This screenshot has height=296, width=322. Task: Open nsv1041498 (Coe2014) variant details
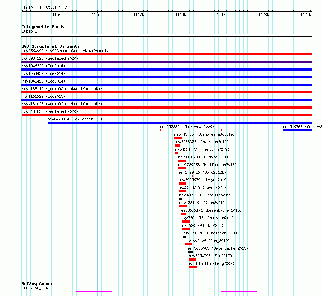[43, 81]
